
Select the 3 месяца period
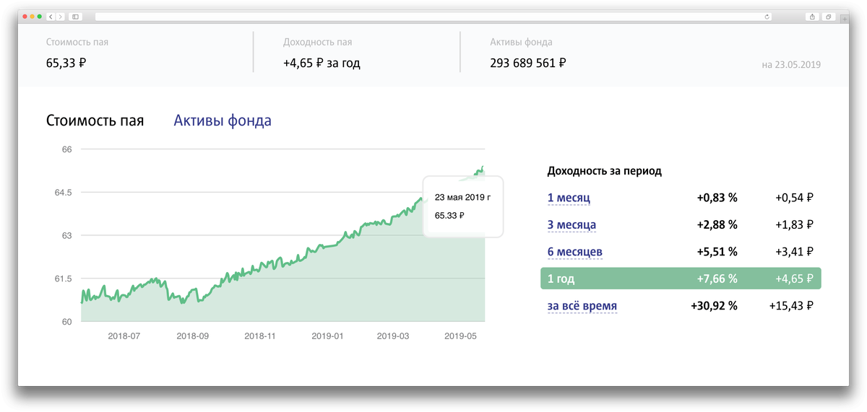coord(571,224)
